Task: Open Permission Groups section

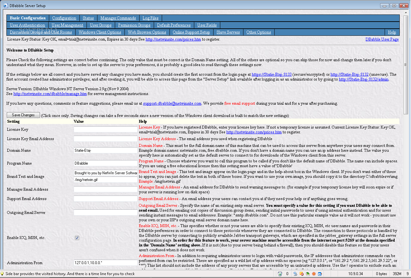Action: (x=134, y=25)
